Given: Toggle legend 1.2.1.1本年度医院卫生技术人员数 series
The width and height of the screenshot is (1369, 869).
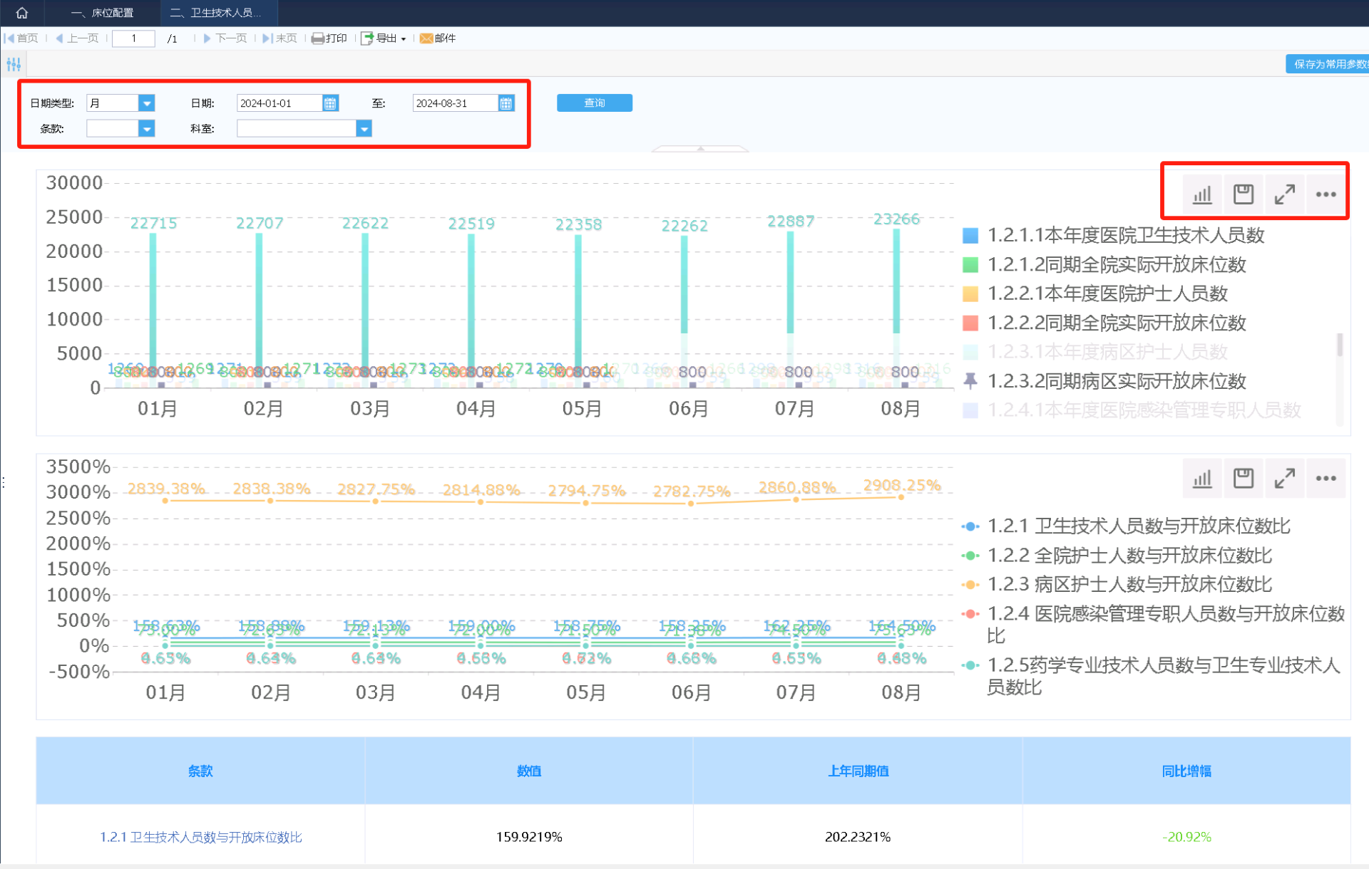Looking at the screenshot, I should [x=1125, y=235].
